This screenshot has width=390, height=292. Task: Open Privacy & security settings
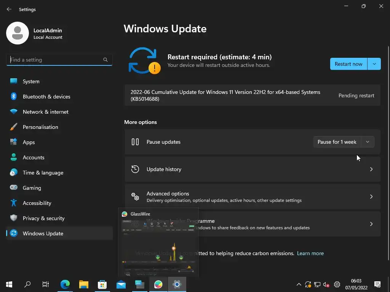tap(59, 218)
